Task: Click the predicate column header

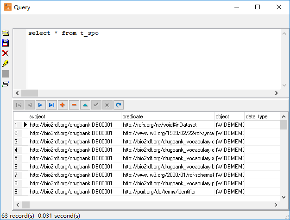Action: click(168, 116)
